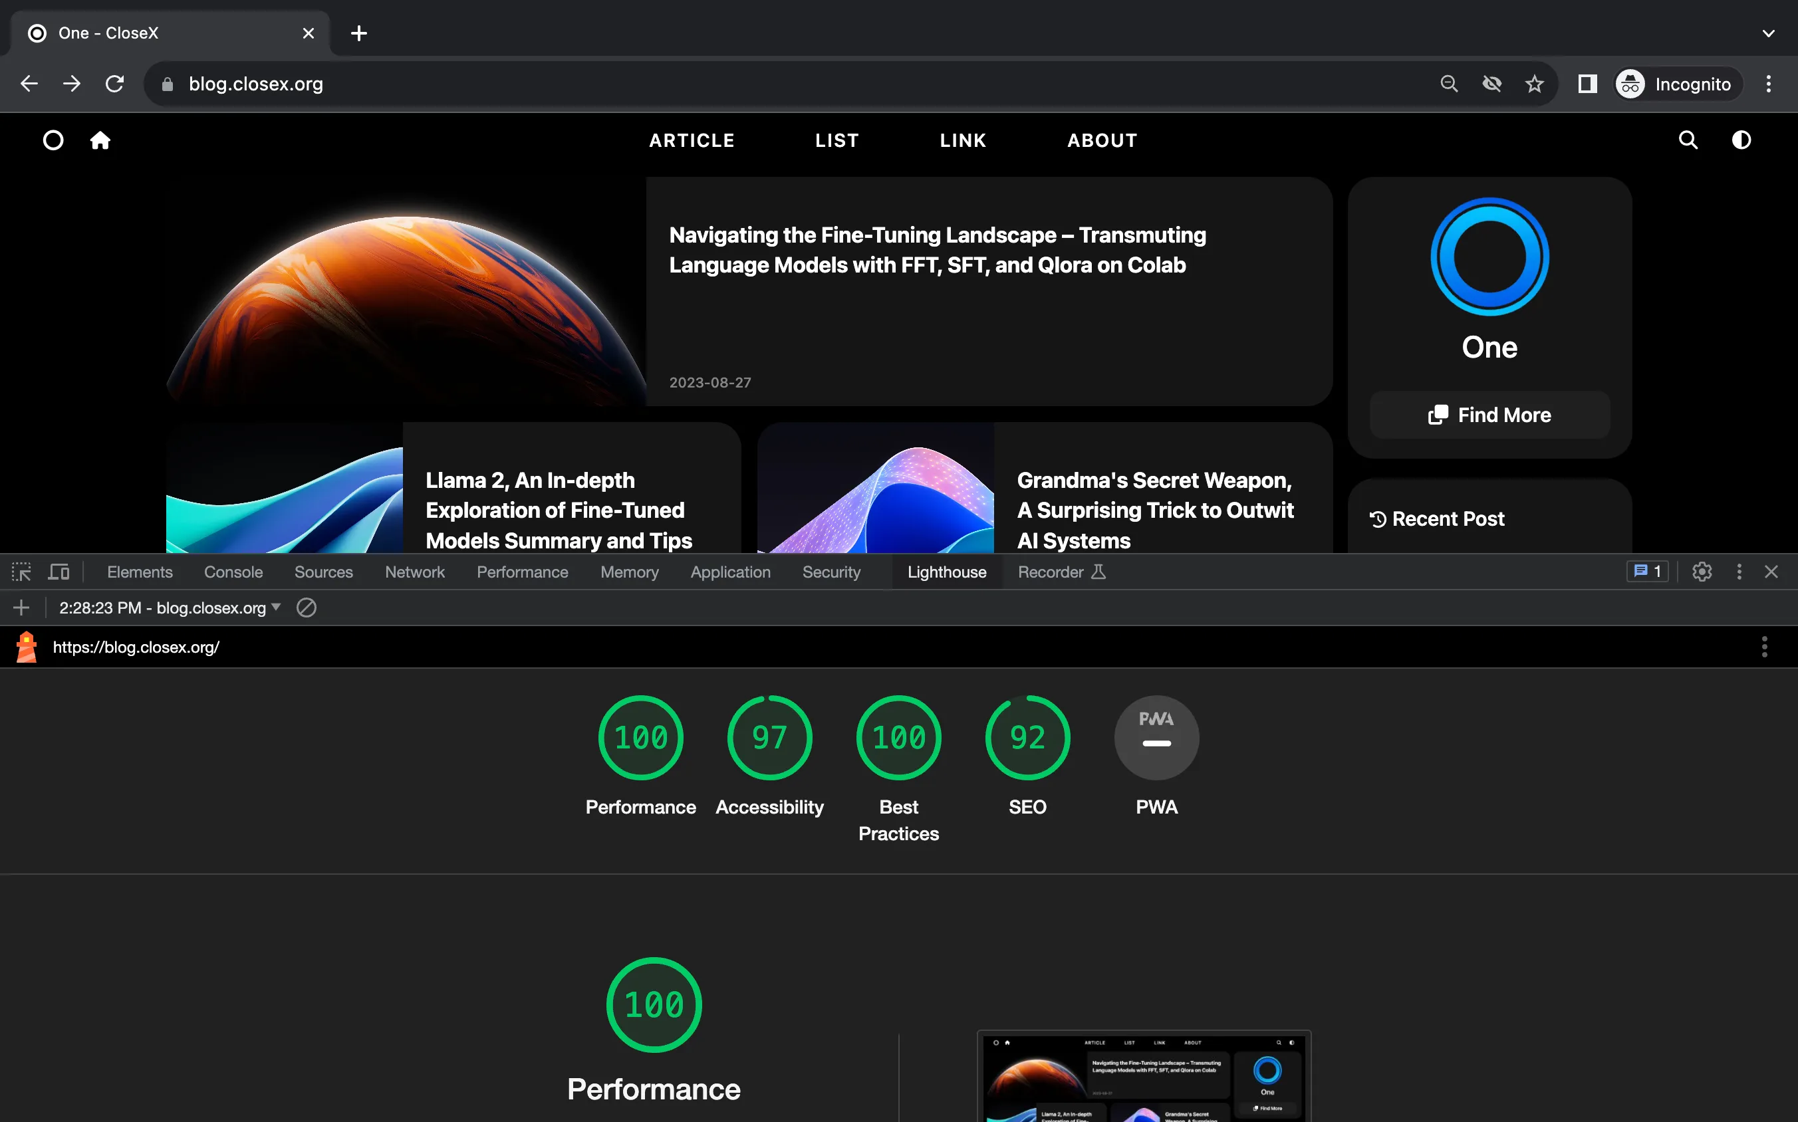This screenshot has width=1798, height=1122.
Task: Open Lighthouse report tools three-dot menu
Action: click(1764, 647)
